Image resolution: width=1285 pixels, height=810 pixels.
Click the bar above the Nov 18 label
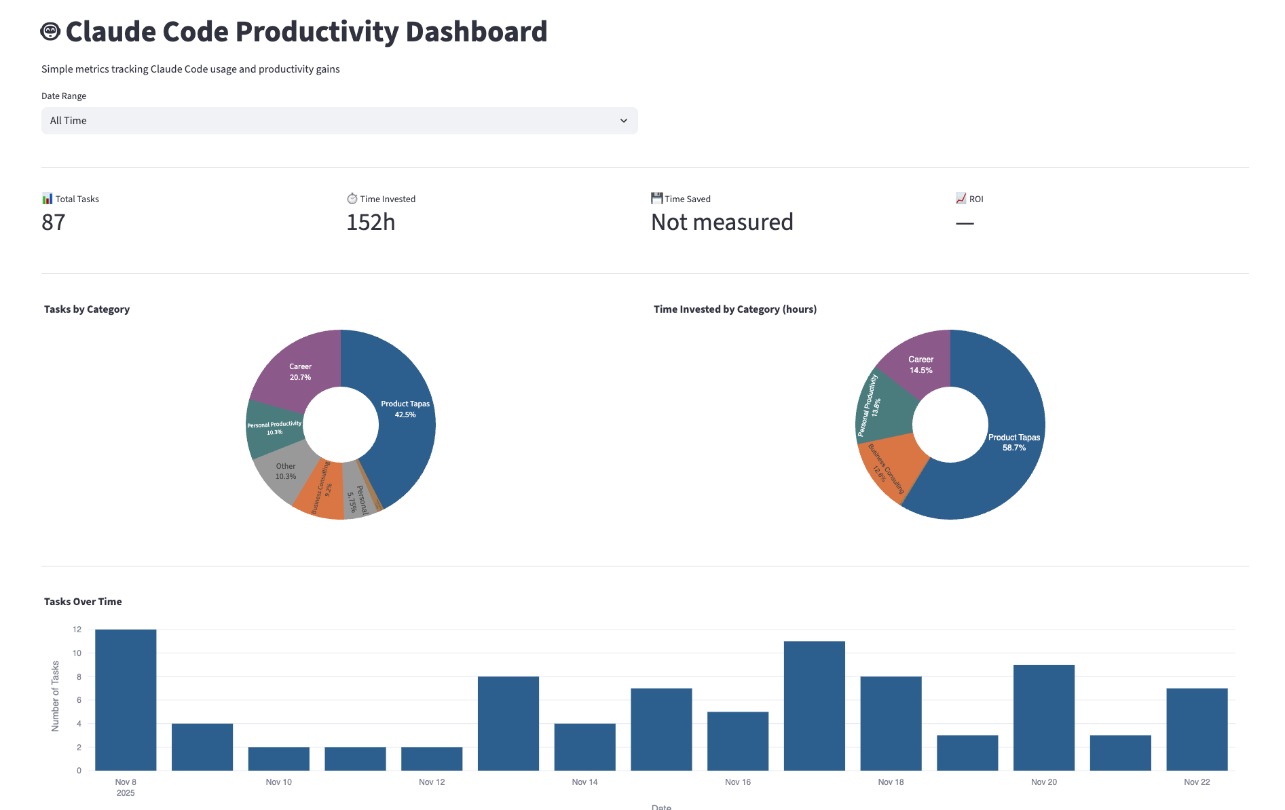891,724
